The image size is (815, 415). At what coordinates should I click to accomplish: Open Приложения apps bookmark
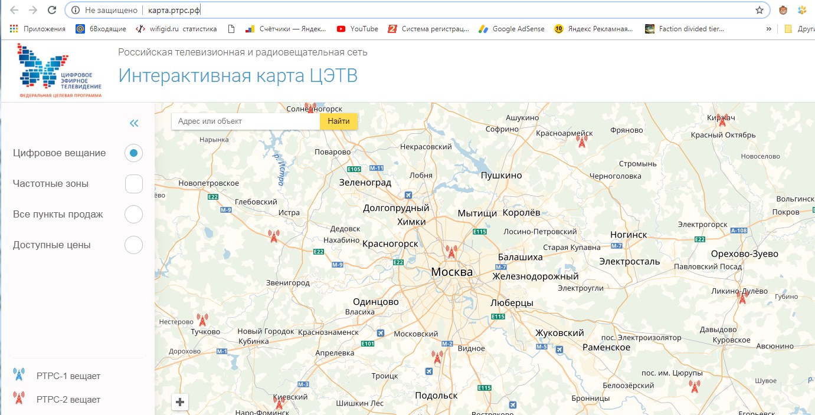point(37,28)
